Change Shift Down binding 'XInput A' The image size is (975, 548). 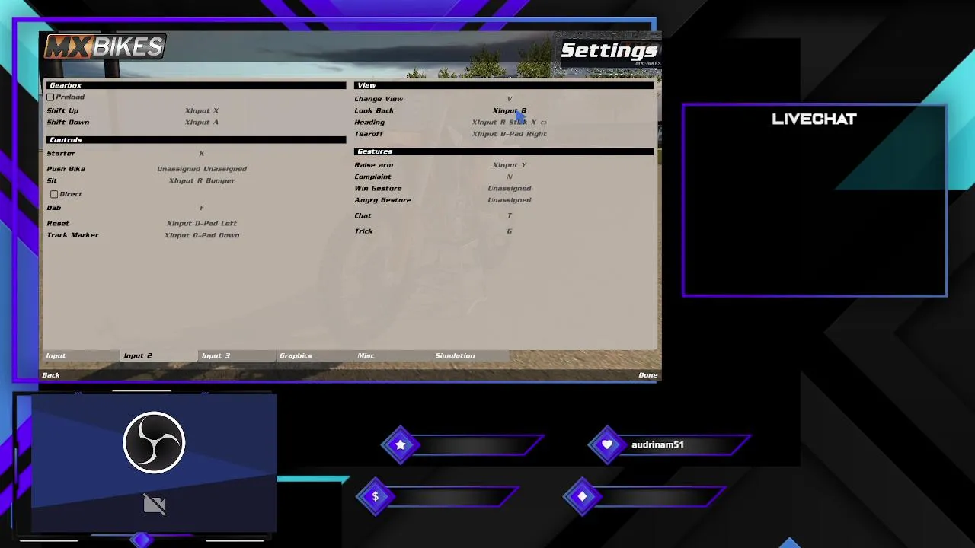(202, 122)
